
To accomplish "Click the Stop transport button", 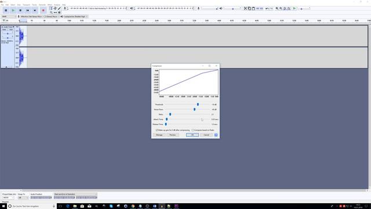I will point(20,10).
